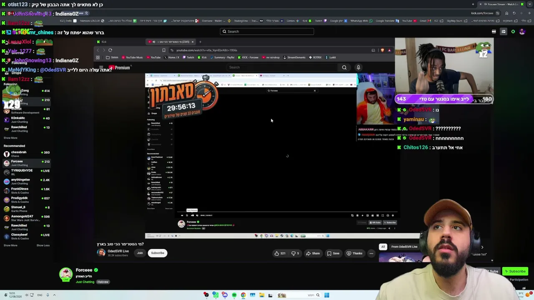Dislike the YouTube video

tap(295, 253)
